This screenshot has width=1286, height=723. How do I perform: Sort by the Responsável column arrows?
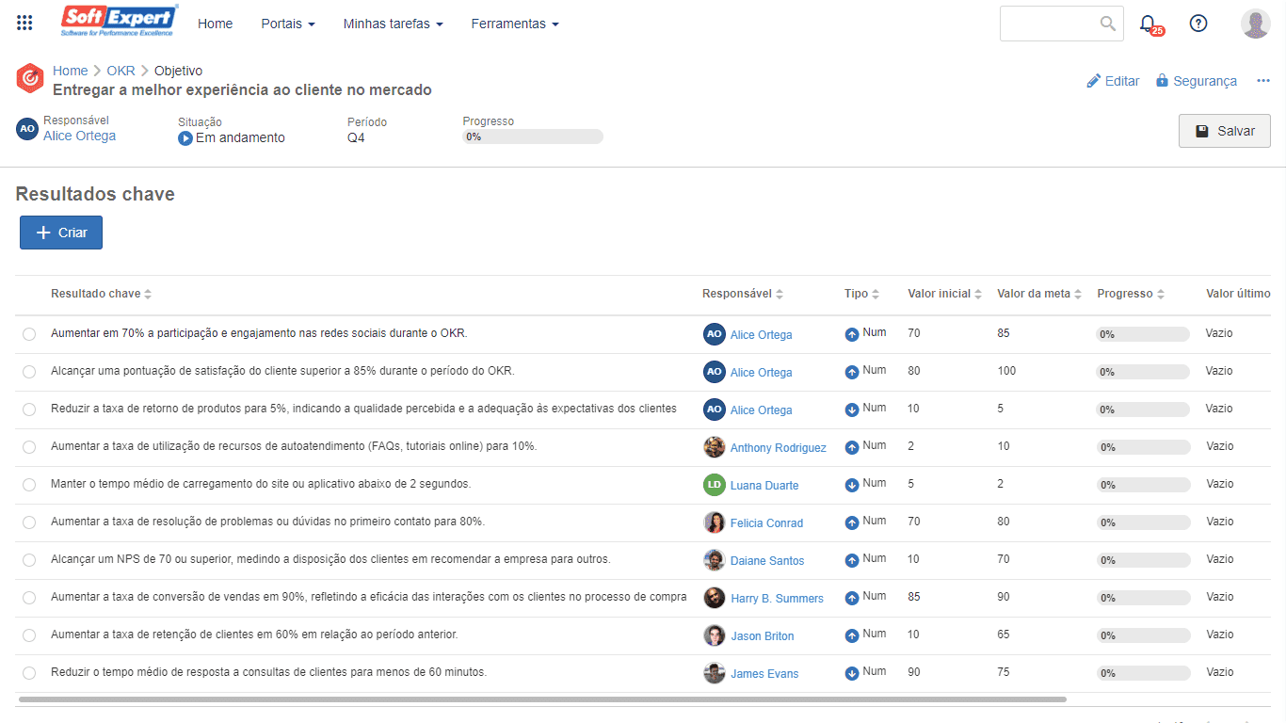[x=780, y=294]
